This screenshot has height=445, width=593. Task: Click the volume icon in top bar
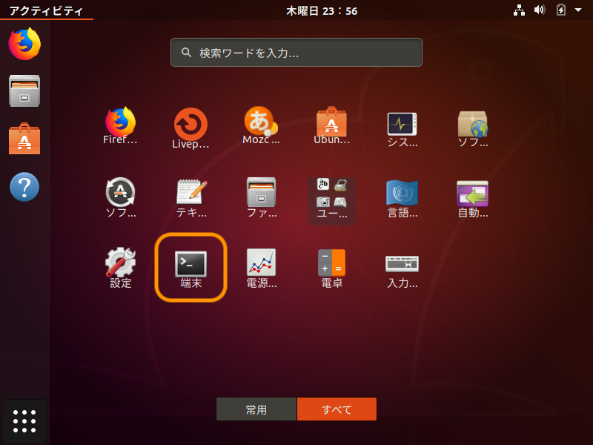click(x=540, y=10)
